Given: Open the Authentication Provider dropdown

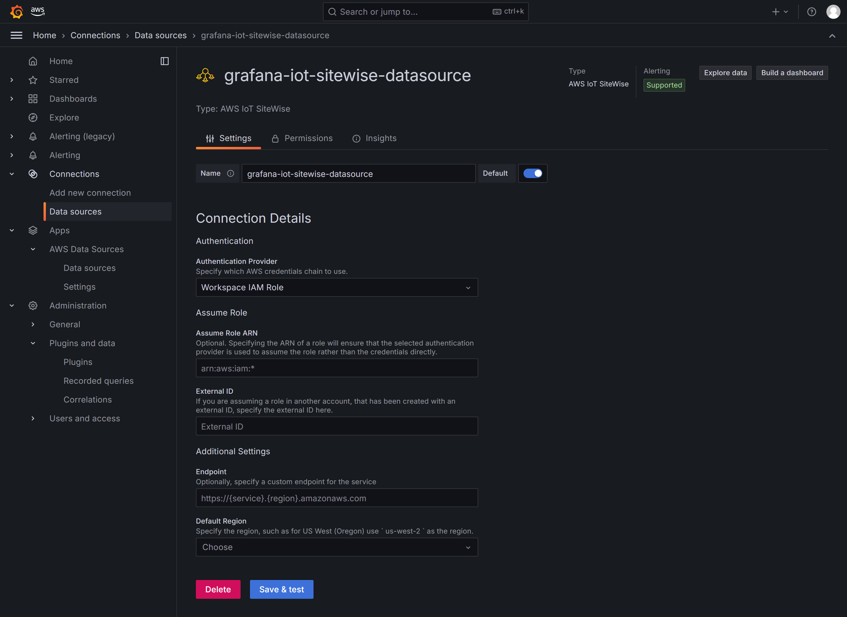Looking at the screenshot, I should (x=337, y=287).
